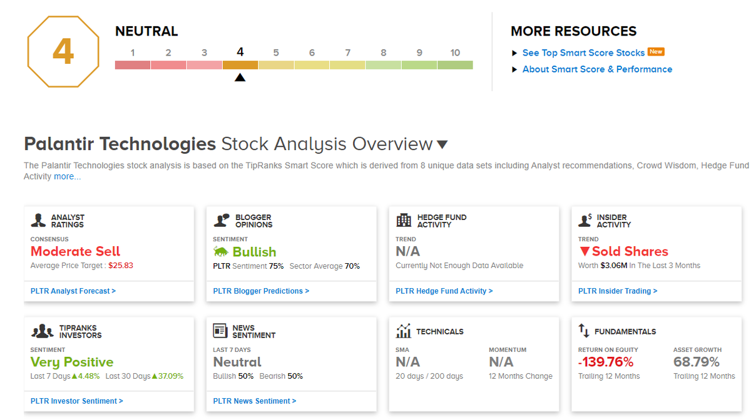Screen dimensions: 751x420
Task: Click the TipRanks Investors group icon
Action: tap(43, 331)
